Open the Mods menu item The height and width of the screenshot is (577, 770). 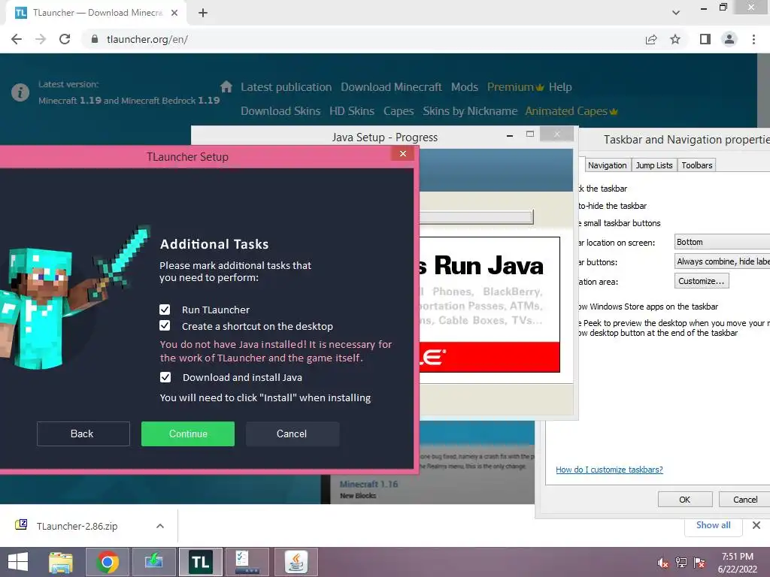pyautogui.click(x=465, y=87)
